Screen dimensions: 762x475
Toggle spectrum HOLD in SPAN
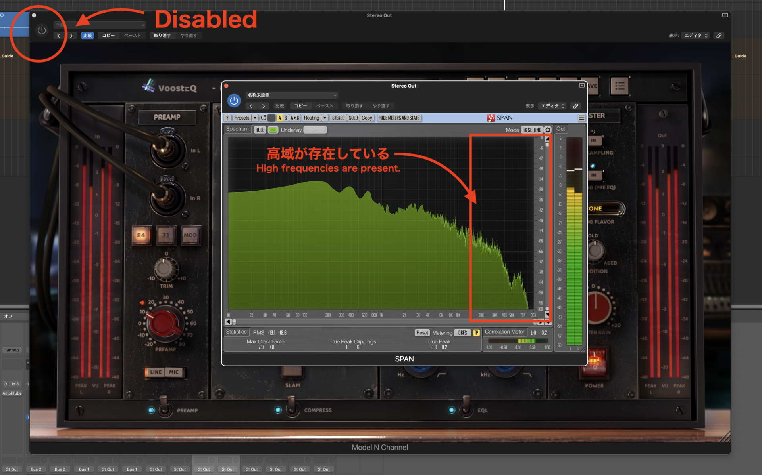pos(260,130)
